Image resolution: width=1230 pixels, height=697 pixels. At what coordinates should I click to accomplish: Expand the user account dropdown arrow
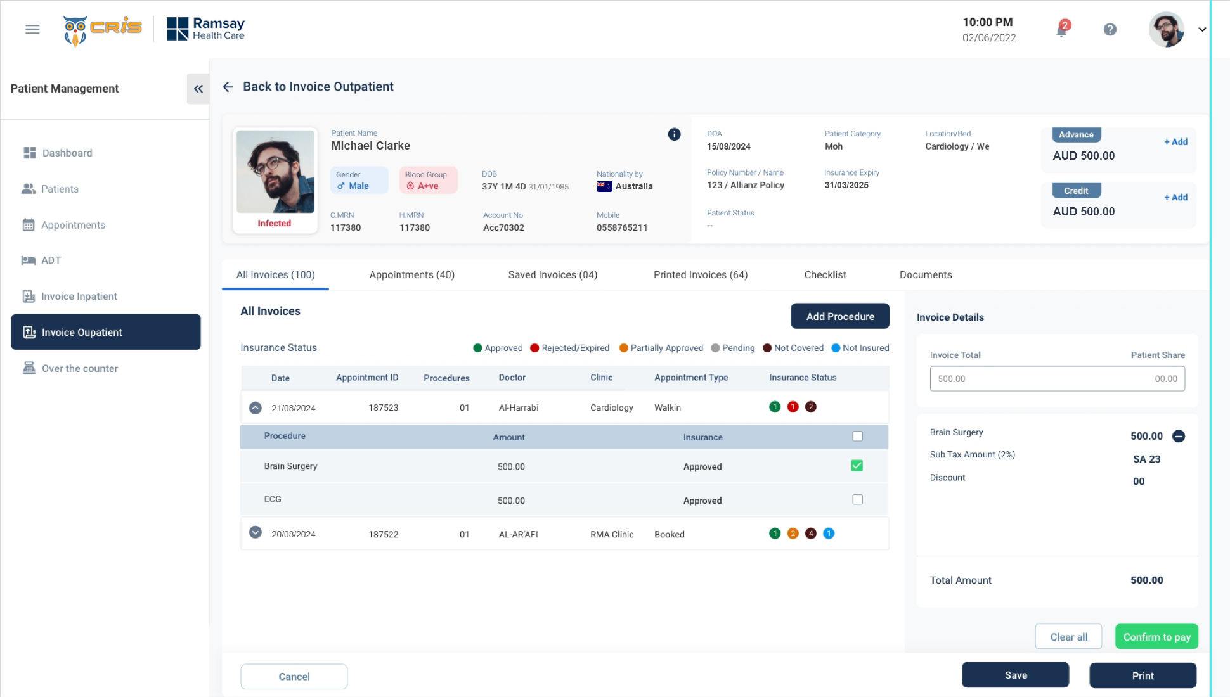click(x=1201, y=29)
